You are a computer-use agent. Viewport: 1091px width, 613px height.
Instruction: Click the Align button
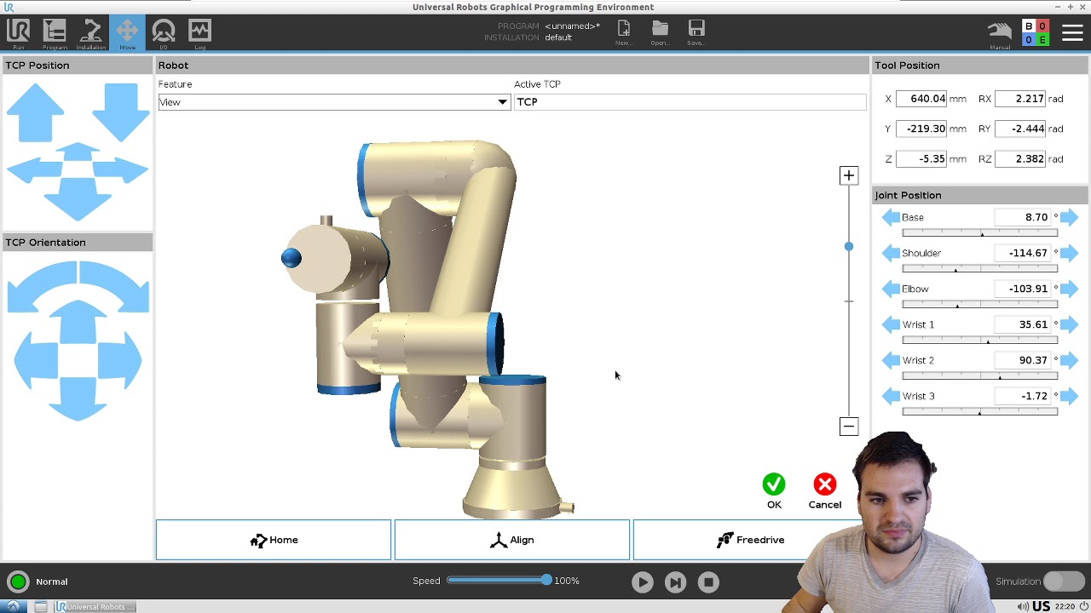pos(511,540)
